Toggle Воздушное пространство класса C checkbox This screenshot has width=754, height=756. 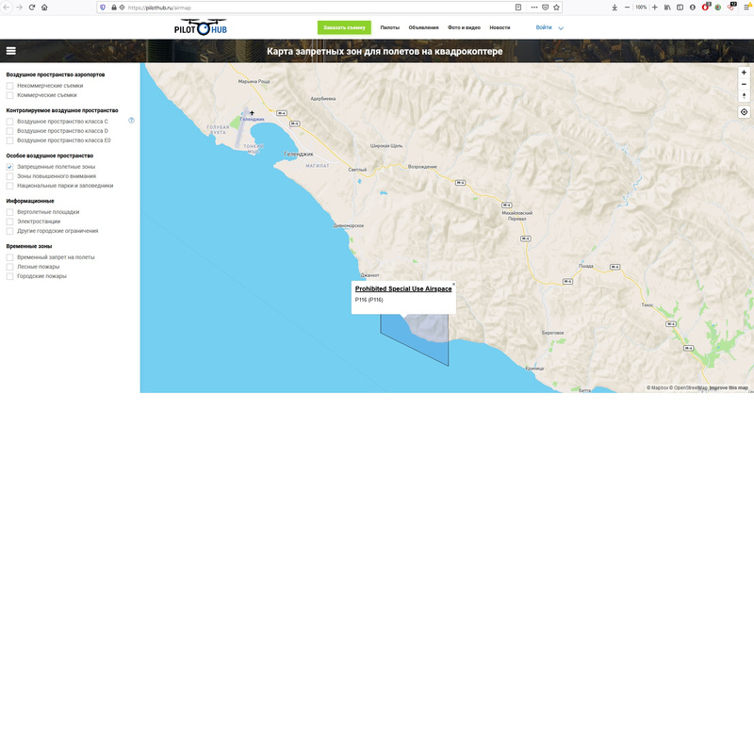9,122
